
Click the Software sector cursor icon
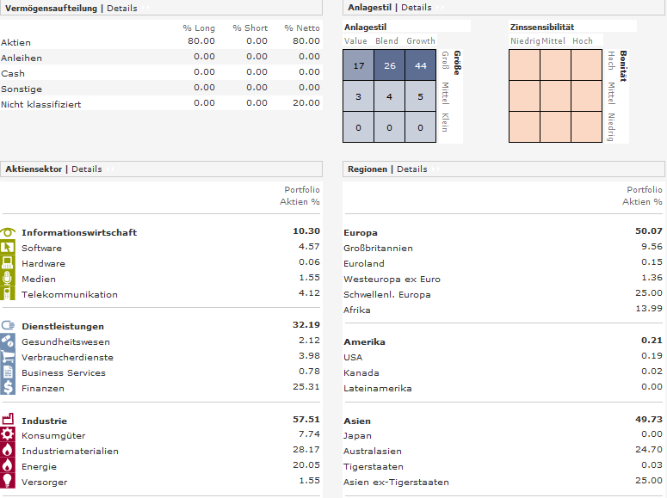point(7,248)
